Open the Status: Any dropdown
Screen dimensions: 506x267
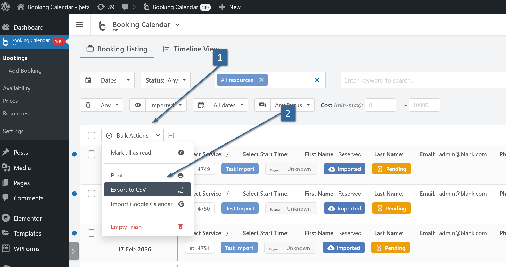(165, 80)
